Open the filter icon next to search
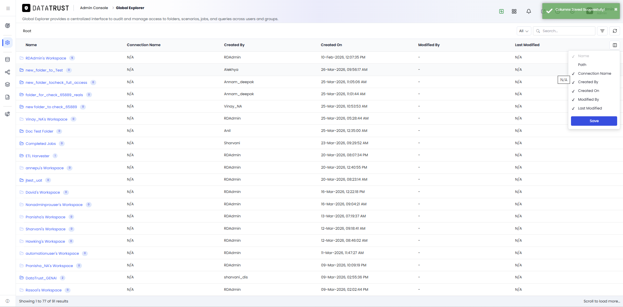The image size is (623, 307). (602, 31)
